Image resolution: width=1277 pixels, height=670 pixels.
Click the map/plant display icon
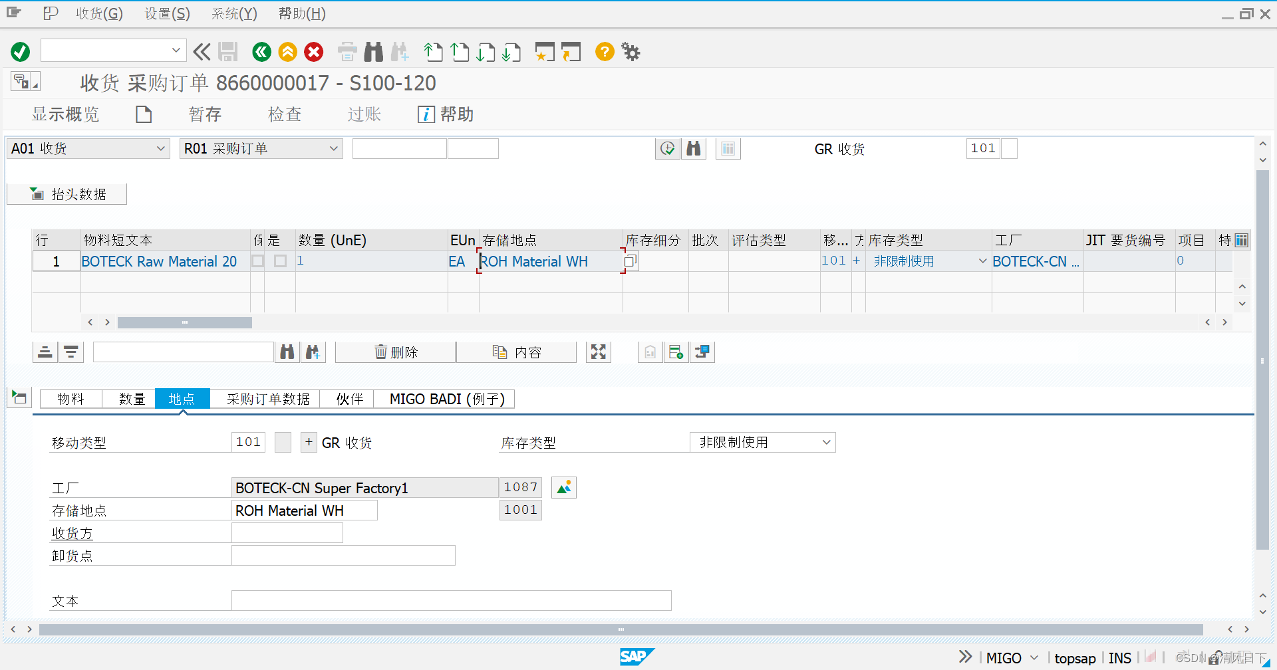pyautogui.click(x=564, y=488)
